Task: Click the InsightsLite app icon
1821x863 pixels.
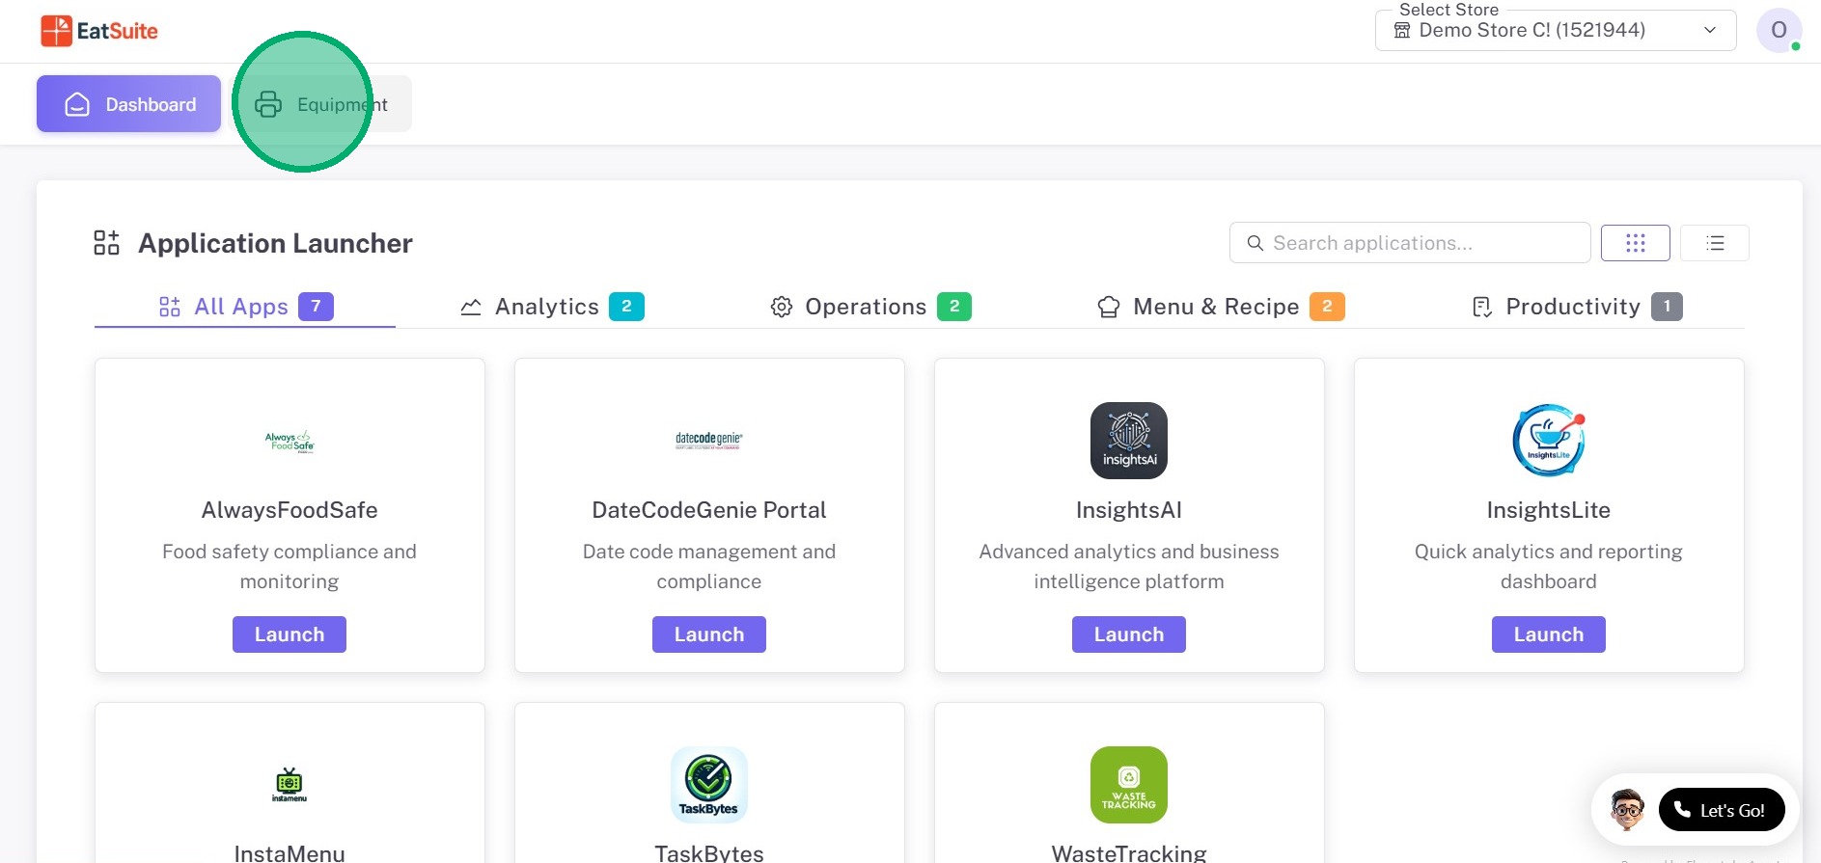Action: click(1549, 441)
